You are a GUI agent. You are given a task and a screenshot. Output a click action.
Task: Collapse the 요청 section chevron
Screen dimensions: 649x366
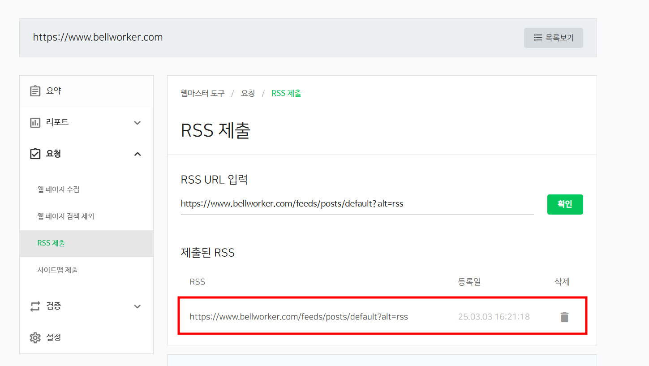138,154
